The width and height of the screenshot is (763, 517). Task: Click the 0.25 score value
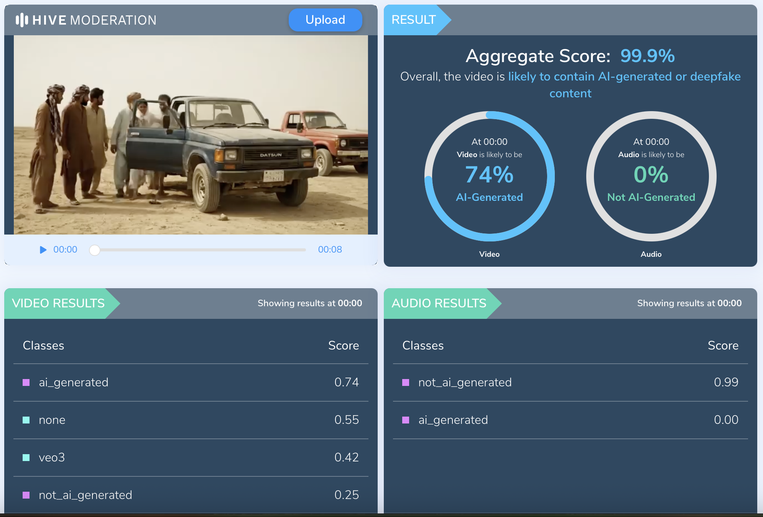point(347,495)
